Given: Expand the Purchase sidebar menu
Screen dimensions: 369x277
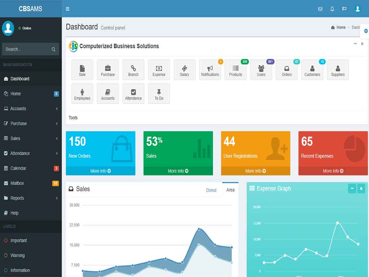Looking at the screenshot, I should [31, 123].
